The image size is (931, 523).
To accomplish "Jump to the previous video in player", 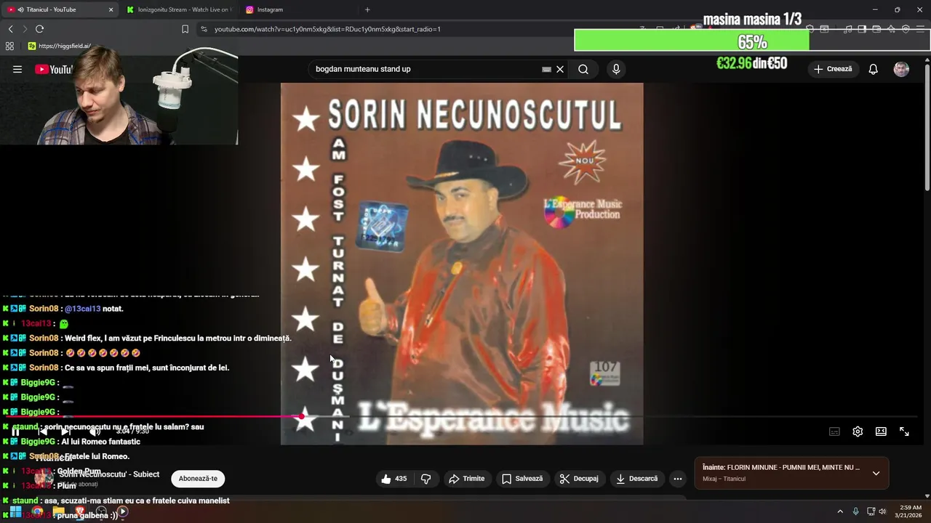I will point(42,431).
